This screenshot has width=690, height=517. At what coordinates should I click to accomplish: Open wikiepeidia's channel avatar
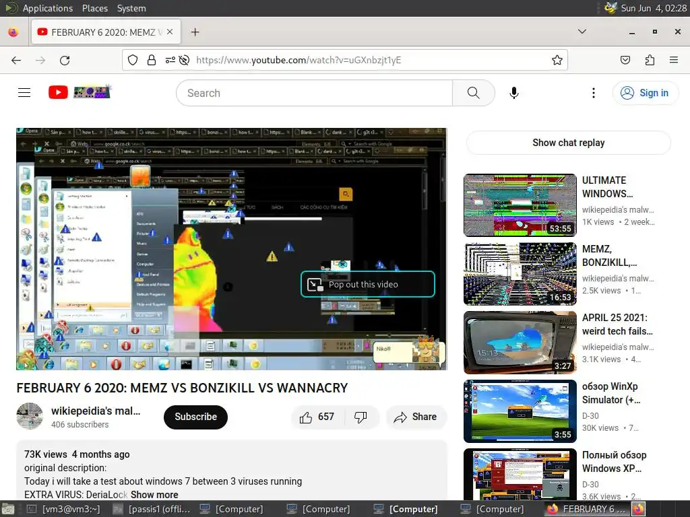30,416
